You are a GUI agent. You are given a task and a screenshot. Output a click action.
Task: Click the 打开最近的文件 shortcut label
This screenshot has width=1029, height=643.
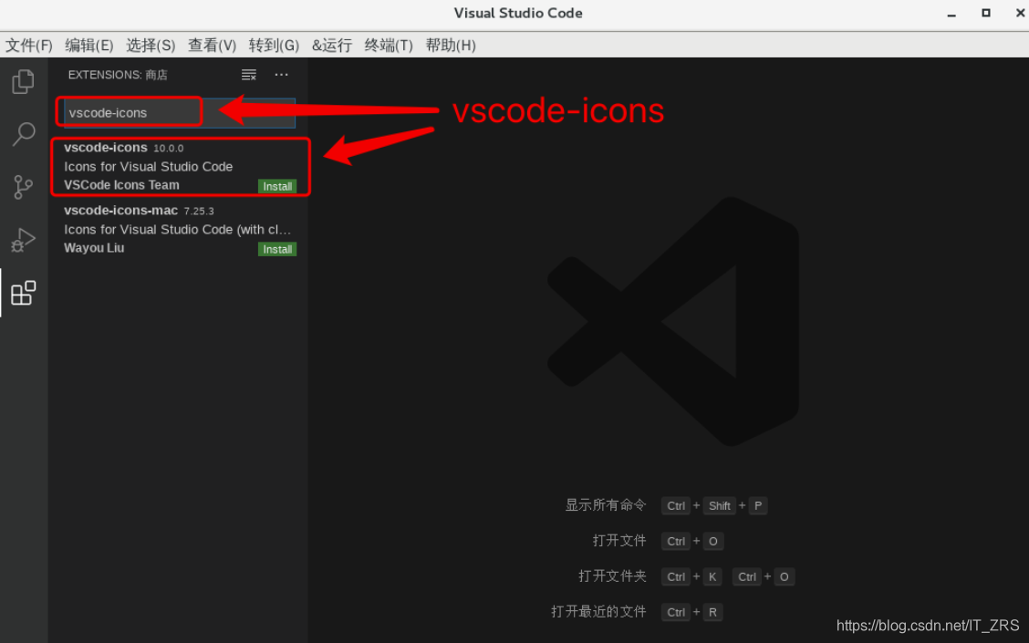(598, 611)
